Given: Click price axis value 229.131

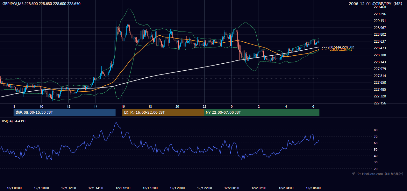Looking at the screenshot, I should coord(380,21).
